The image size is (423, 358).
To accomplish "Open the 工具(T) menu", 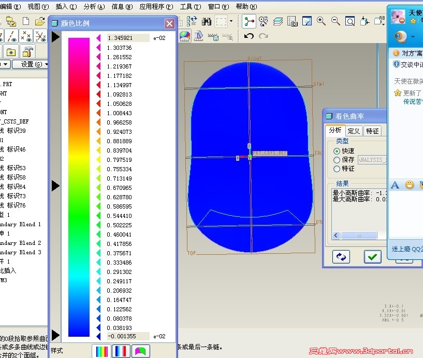I will (x=191, y=7).
